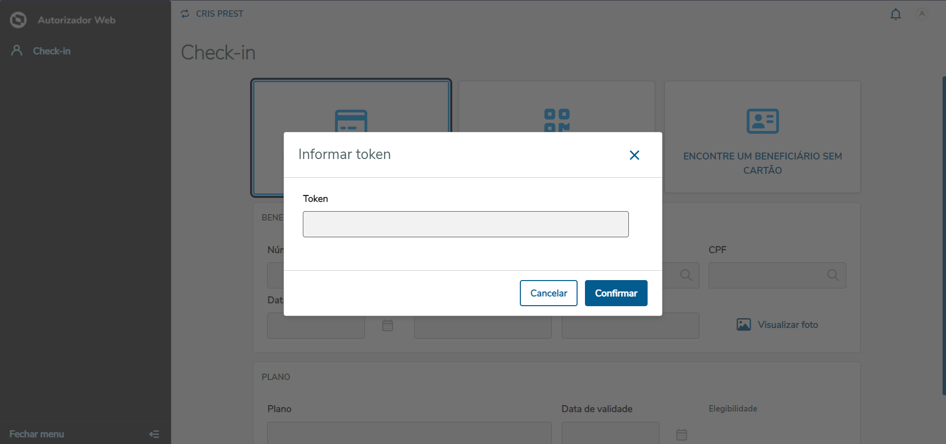
Task: Click the beneficiary ID card icon
Action: pos(762,121)
